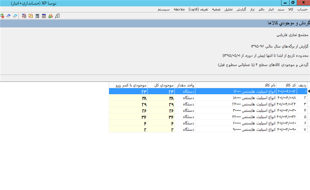Select product code cell ۴۰۱/۰۰۴/۰۰۹۰
The width and height of the screenshot is (310, 190).
(x=287, y=129)
